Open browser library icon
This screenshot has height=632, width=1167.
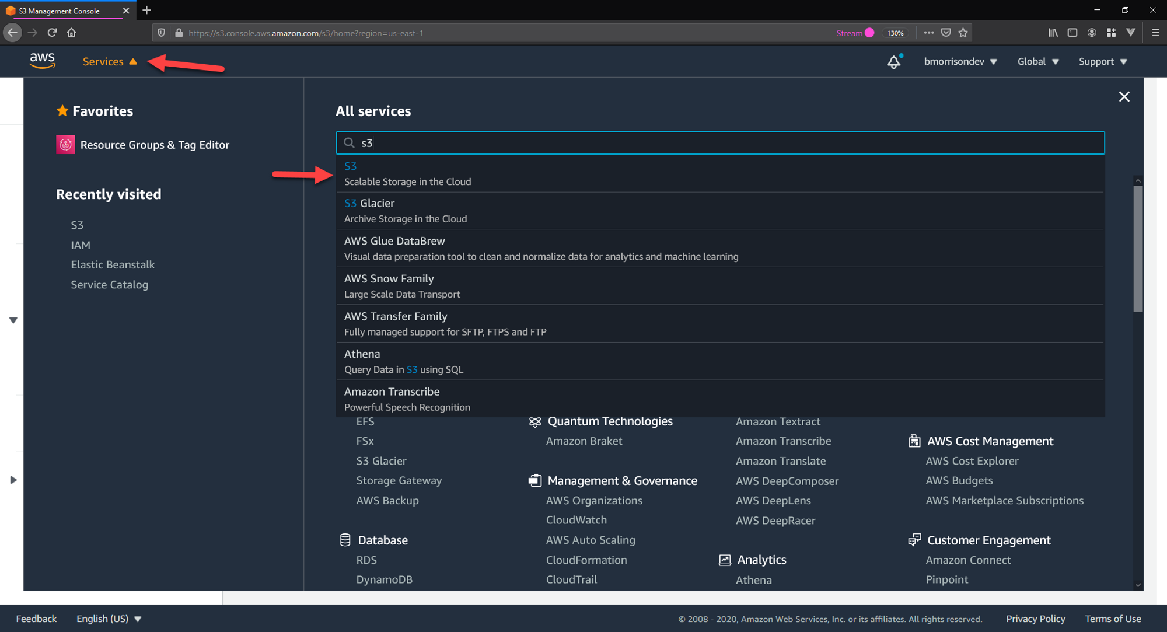coord(1053,33)
